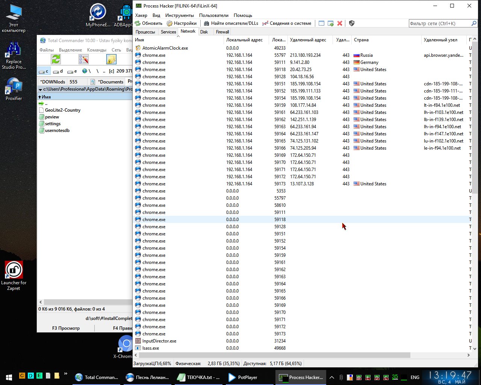Expand the path history dropdown arrow
Viewport: 481px width, 385px height.
point(40,89)
